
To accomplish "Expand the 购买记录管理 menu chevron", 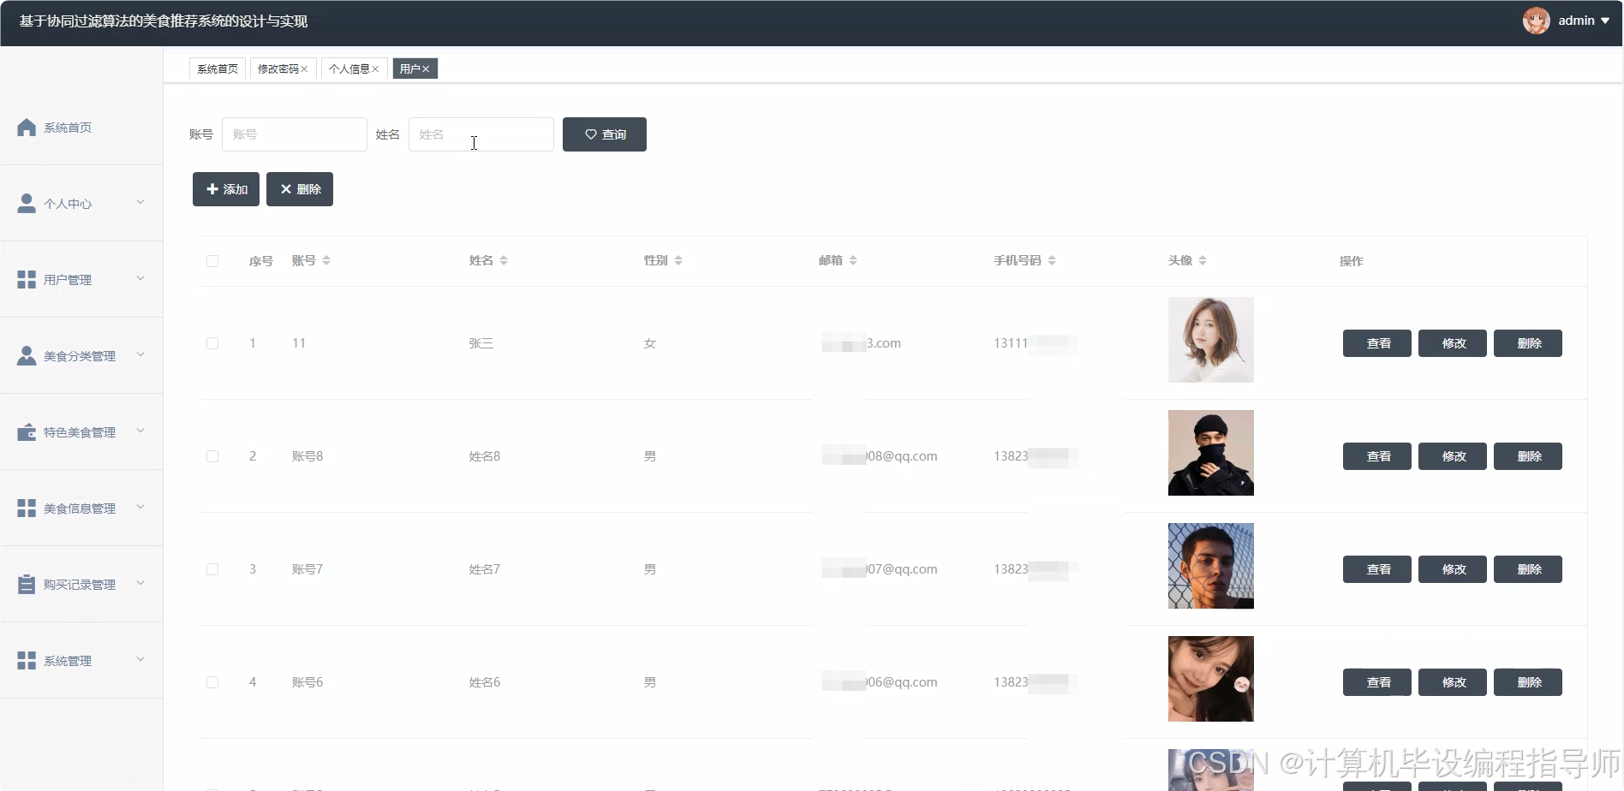I will [x=140, y=583].
